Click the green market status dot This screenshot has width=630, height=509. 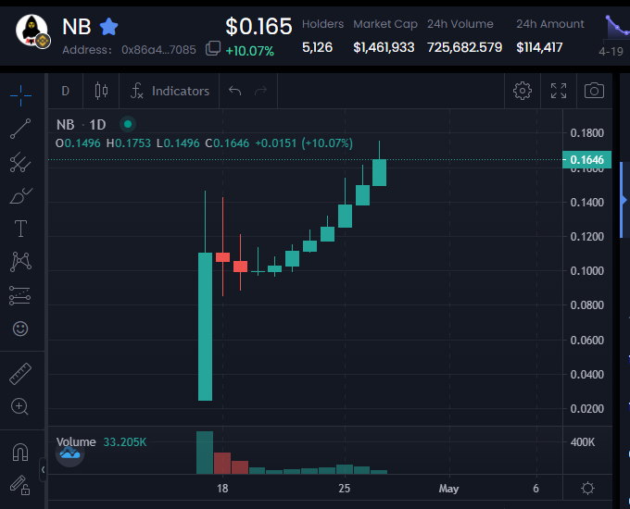(x=128, y=124)
